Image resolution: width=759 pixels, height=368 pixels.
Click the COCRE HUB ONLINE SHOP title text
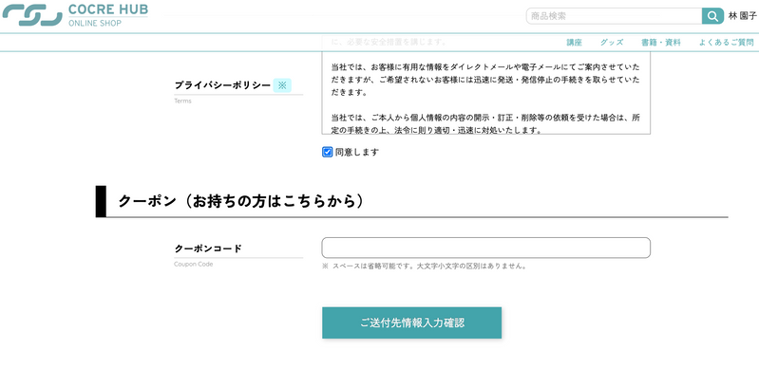click(108, 15)
